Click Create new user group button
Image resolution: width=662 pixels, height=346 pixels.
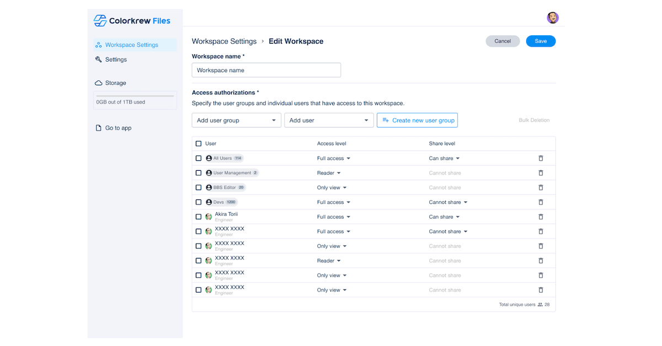[x=417, y=120]
